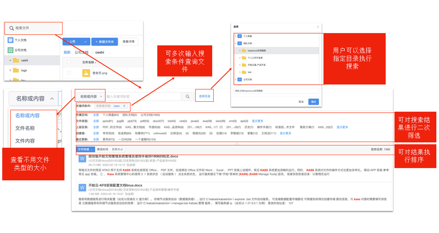Click the 登录页.png image file icon
Image resolution: width=439 pixels, height=233 pixels.
tap(86, 73)
